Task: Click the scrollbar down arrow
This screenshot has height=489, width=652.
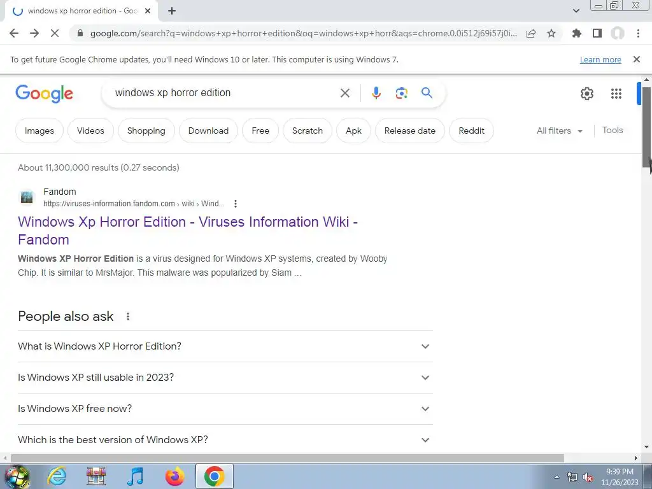Action: pyautogui.click(x=647, y=448)
